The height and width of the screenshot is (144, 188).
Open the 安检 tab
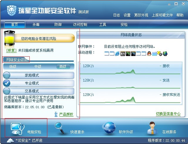(124, 25)
